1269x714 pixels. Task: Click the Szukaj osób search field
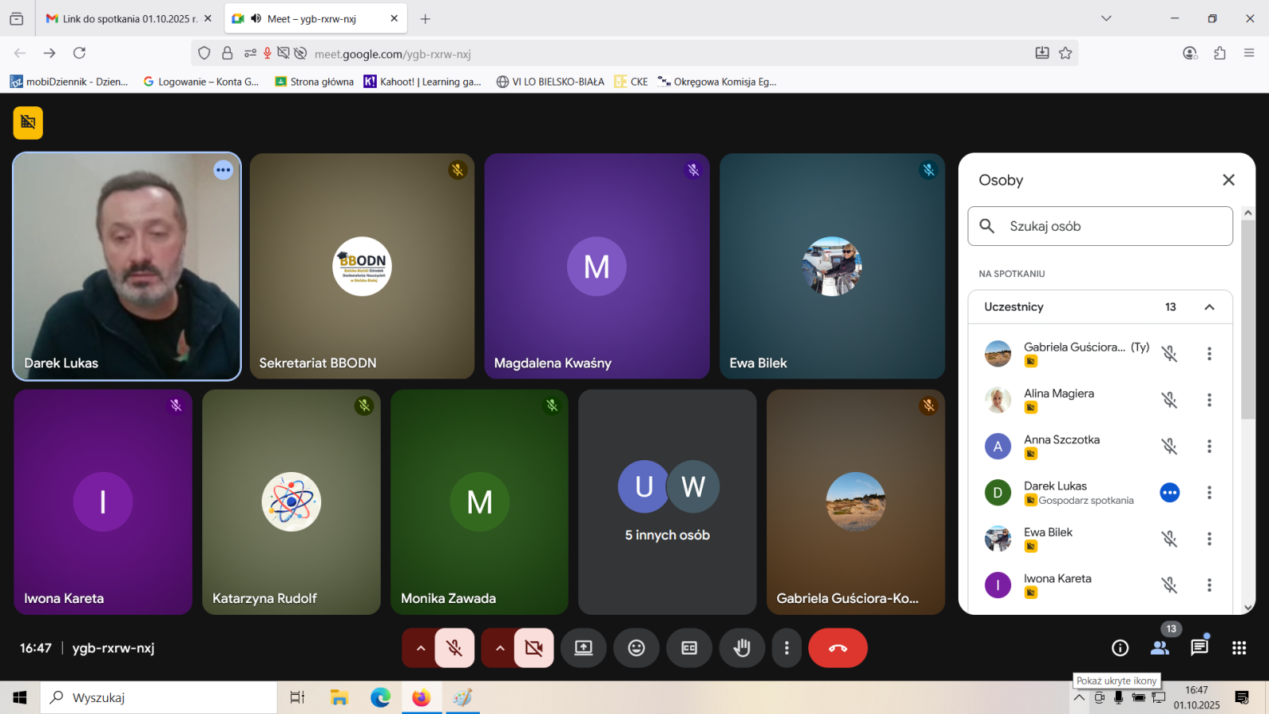tap(1110, 226)
